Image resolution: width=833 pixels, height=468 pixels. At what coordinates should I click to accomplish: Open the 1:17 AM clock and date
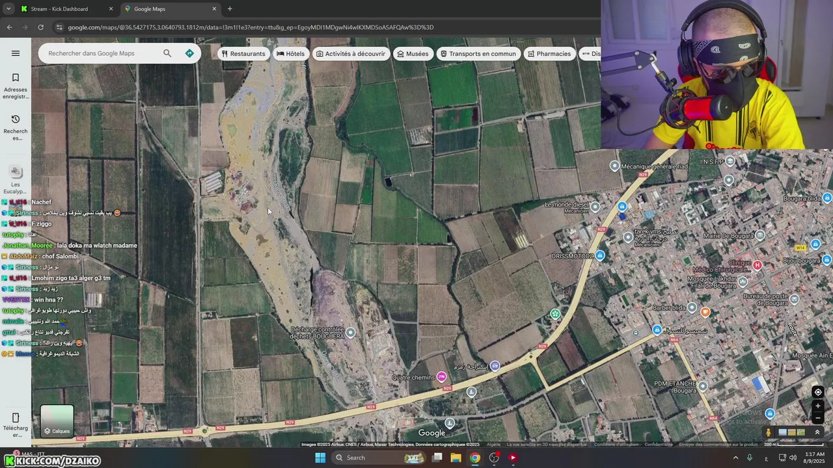[x=815, y=458]
